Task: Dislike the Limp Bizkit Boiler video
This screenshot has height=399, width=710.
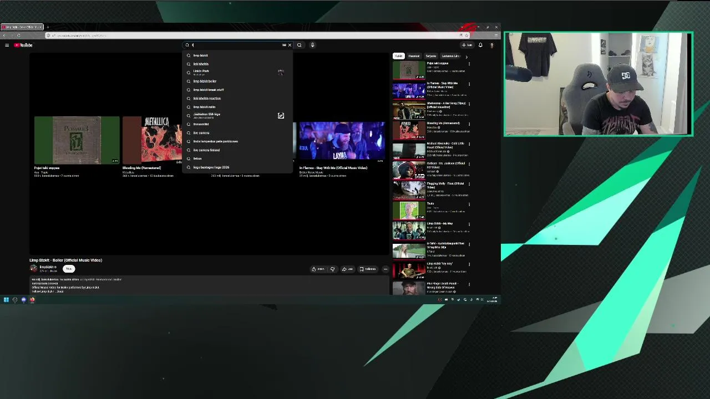Action: (x=332, y=269)
